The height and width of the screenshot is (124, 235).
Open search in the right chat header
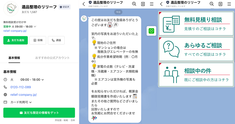point(211,4)
